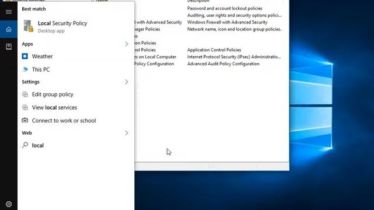This screenshot has height=210, width=374.
Task: Click the Local Security Policy app icon
Action: coord(28,26)
